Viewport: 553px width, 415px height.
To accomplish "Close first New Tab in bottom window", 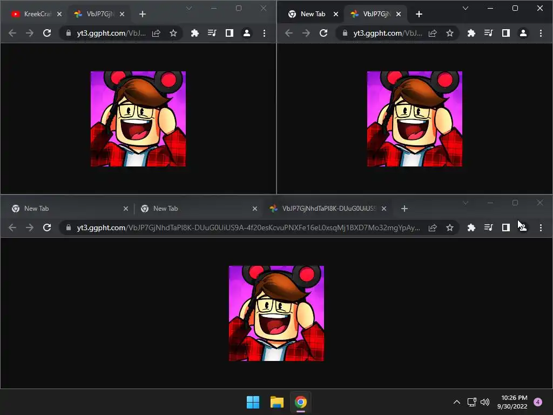I will click(125, 209).
